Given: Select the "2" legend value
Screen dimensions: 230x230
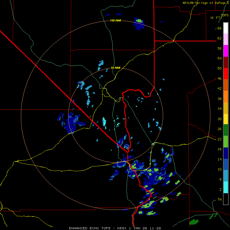Looking at the screenshot, I should pyautogui.click(x=221, y=189).
